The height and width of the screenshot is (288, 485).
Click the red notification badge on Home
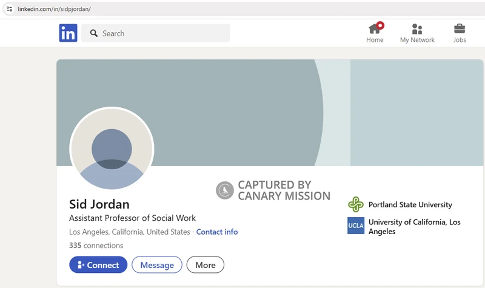[x=380, y=25]
